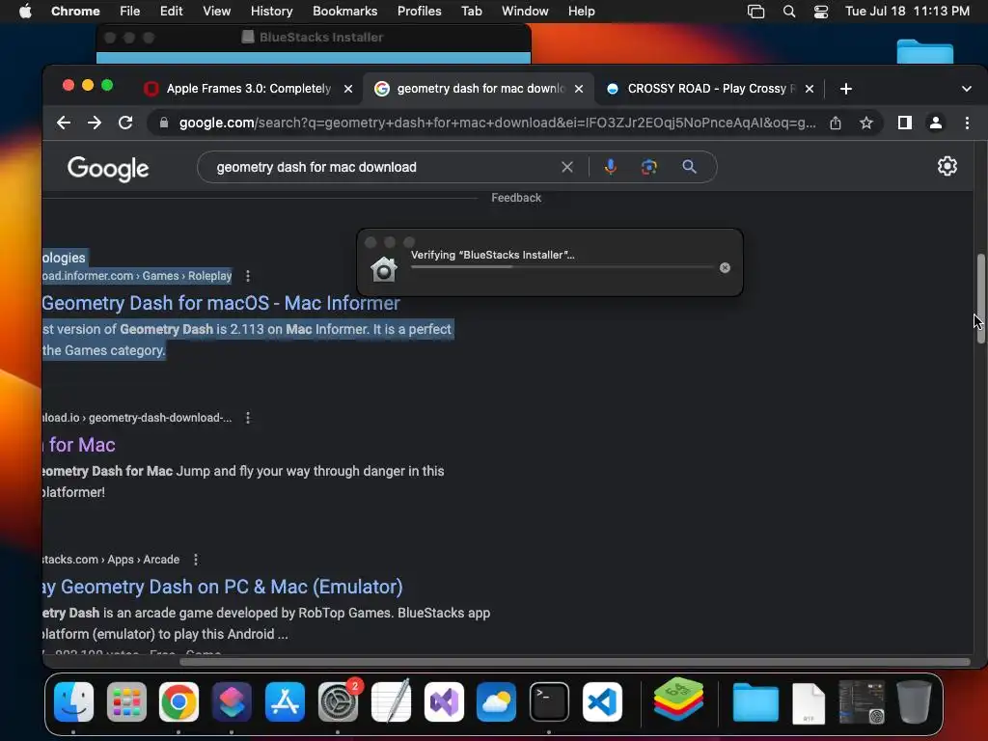Open TextEdit from the Dock
This screenshot has width=988, height=741.
(392, 700)
